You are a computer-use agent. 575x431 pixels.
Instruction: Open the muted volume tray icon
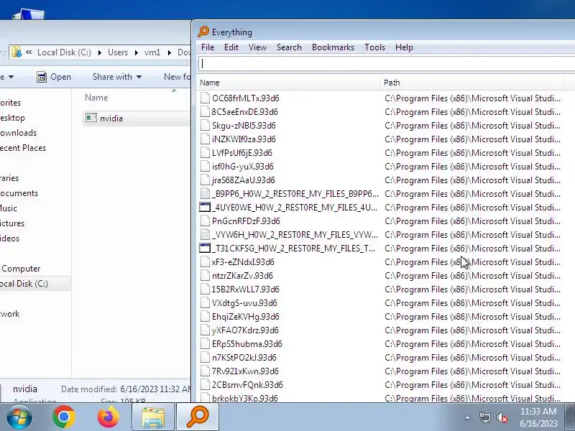502,417
